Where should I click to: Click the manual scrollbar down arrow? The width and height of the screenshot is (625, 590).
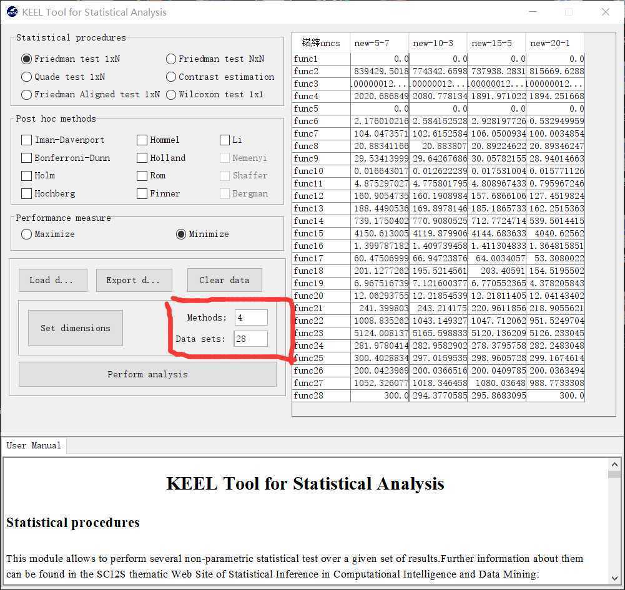614,578
